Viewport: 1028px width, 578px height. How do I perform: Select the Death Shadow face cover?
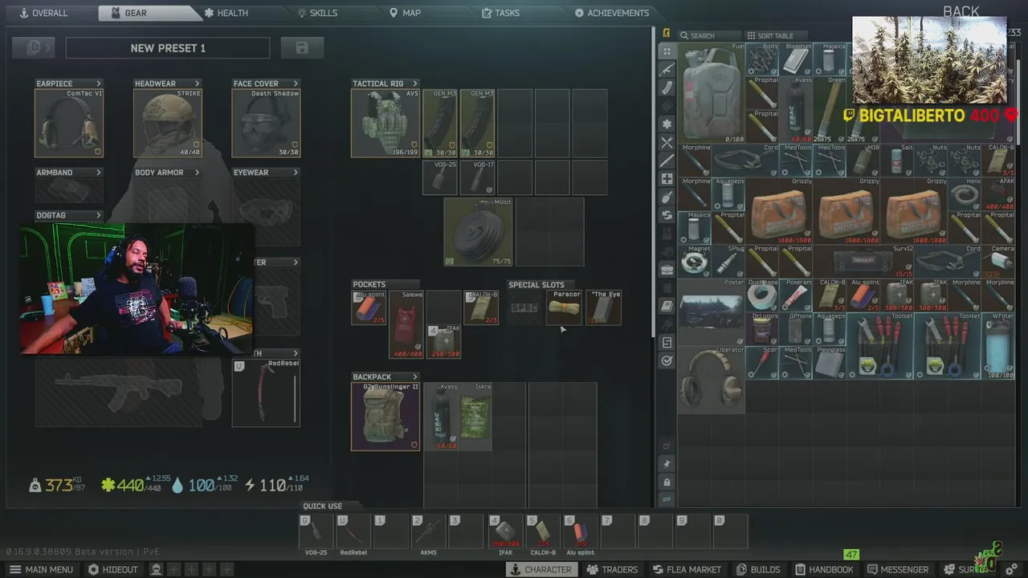pyautogui.click(x=266, y=124)
